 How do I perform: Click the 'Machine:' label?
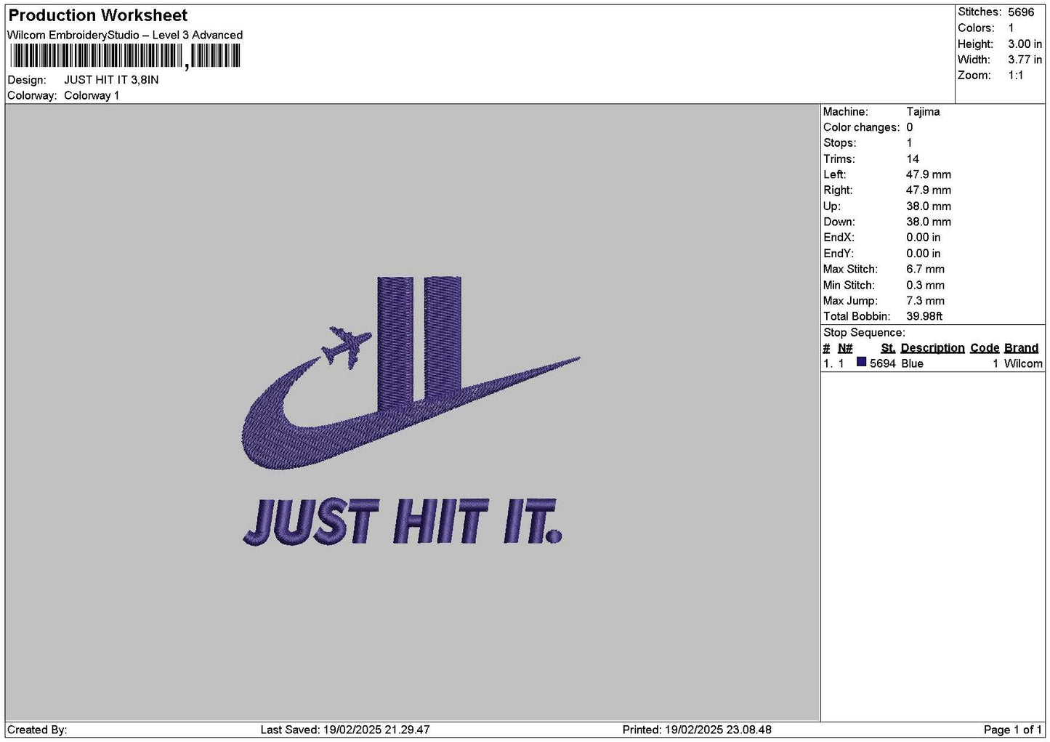[x=845, y=112]
